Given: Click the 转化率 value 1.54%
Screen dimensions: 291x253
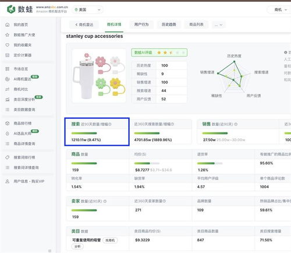Looking at the screenshot, I should (x=76, y=187).
